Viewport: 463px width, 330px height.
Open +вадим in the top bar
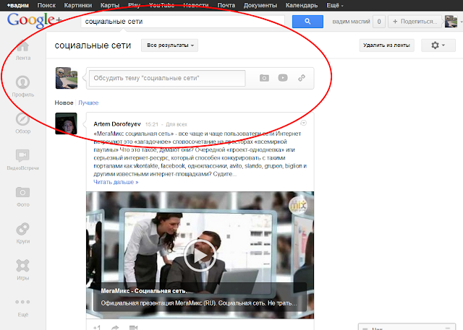coord(18,5)
